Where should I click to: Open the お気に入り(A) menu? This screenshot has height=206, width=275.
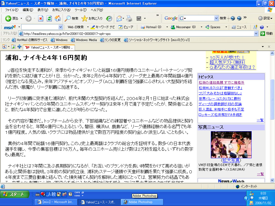[61, 10]
